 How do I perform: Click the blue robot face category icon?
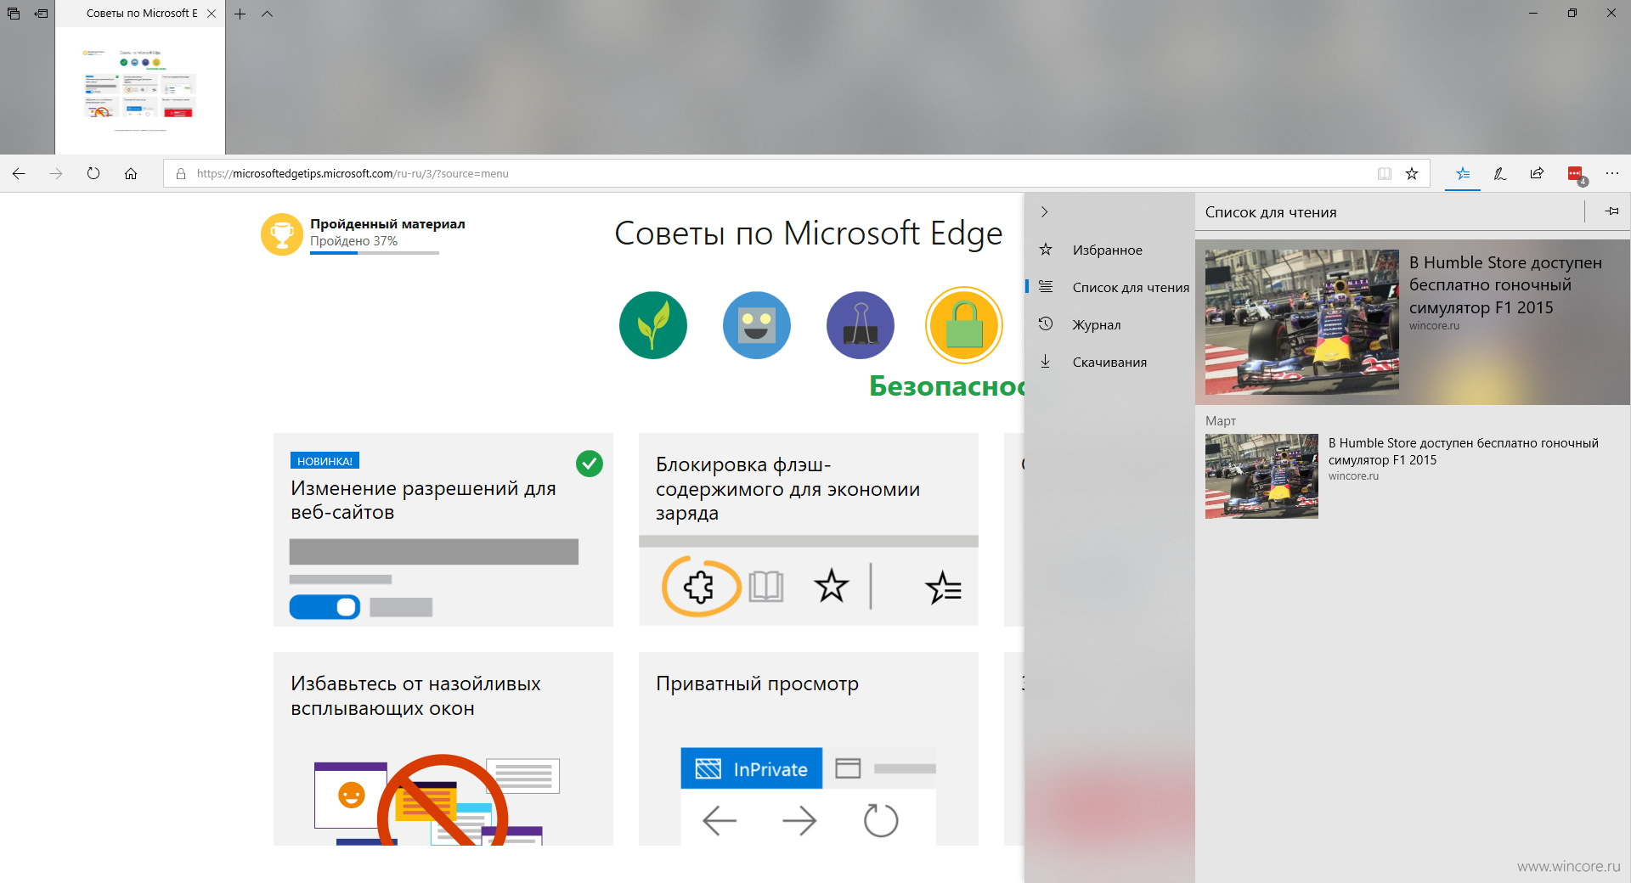click(756, 325)
